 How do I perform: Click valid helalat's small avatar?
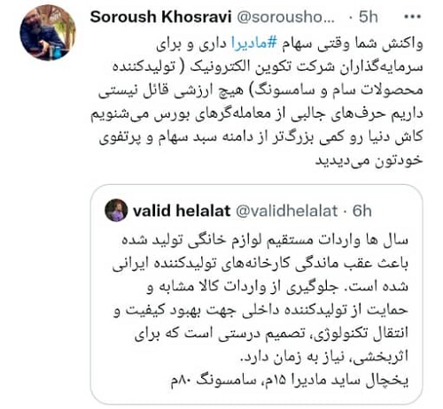(116, 210)
